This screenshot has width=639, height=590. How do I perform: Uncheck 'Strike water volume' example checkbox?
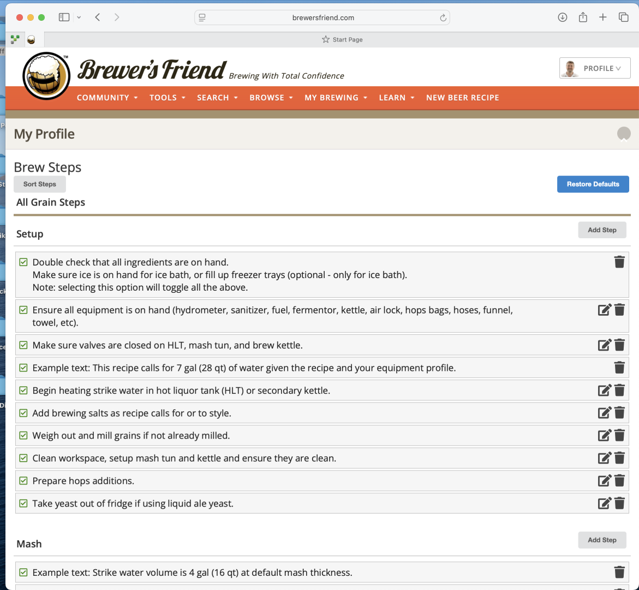(23, 573)
